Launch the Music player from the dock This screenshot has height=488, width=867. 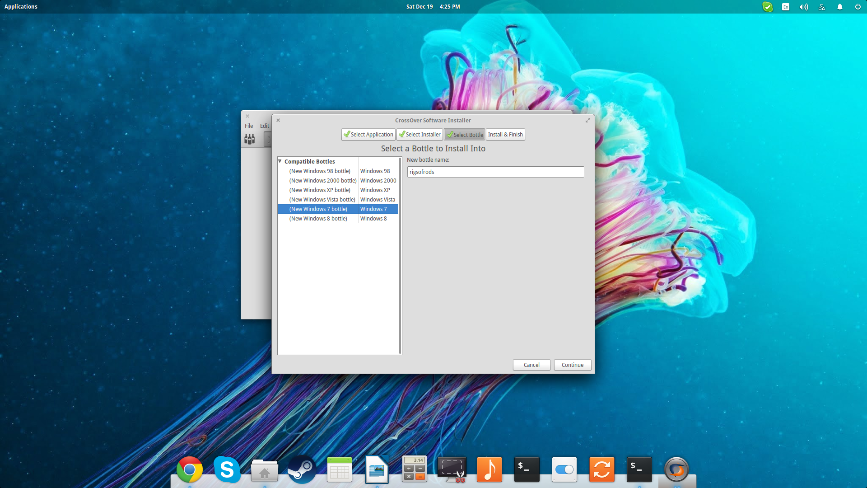(489, 470)
